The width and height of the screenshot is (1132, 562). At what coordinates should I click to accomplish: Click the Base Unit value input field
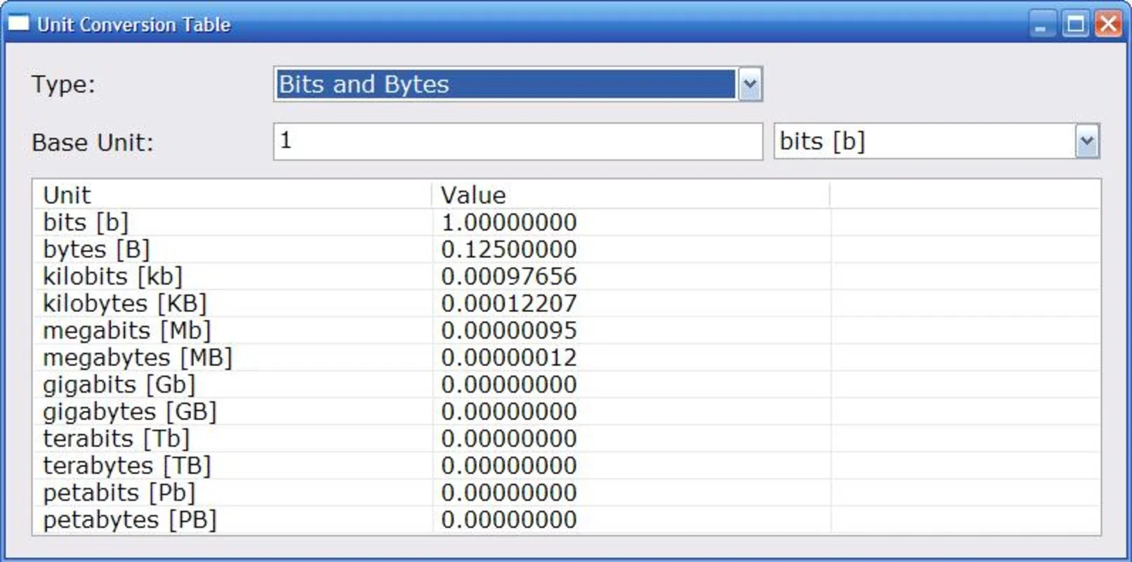tap(518, 141)
